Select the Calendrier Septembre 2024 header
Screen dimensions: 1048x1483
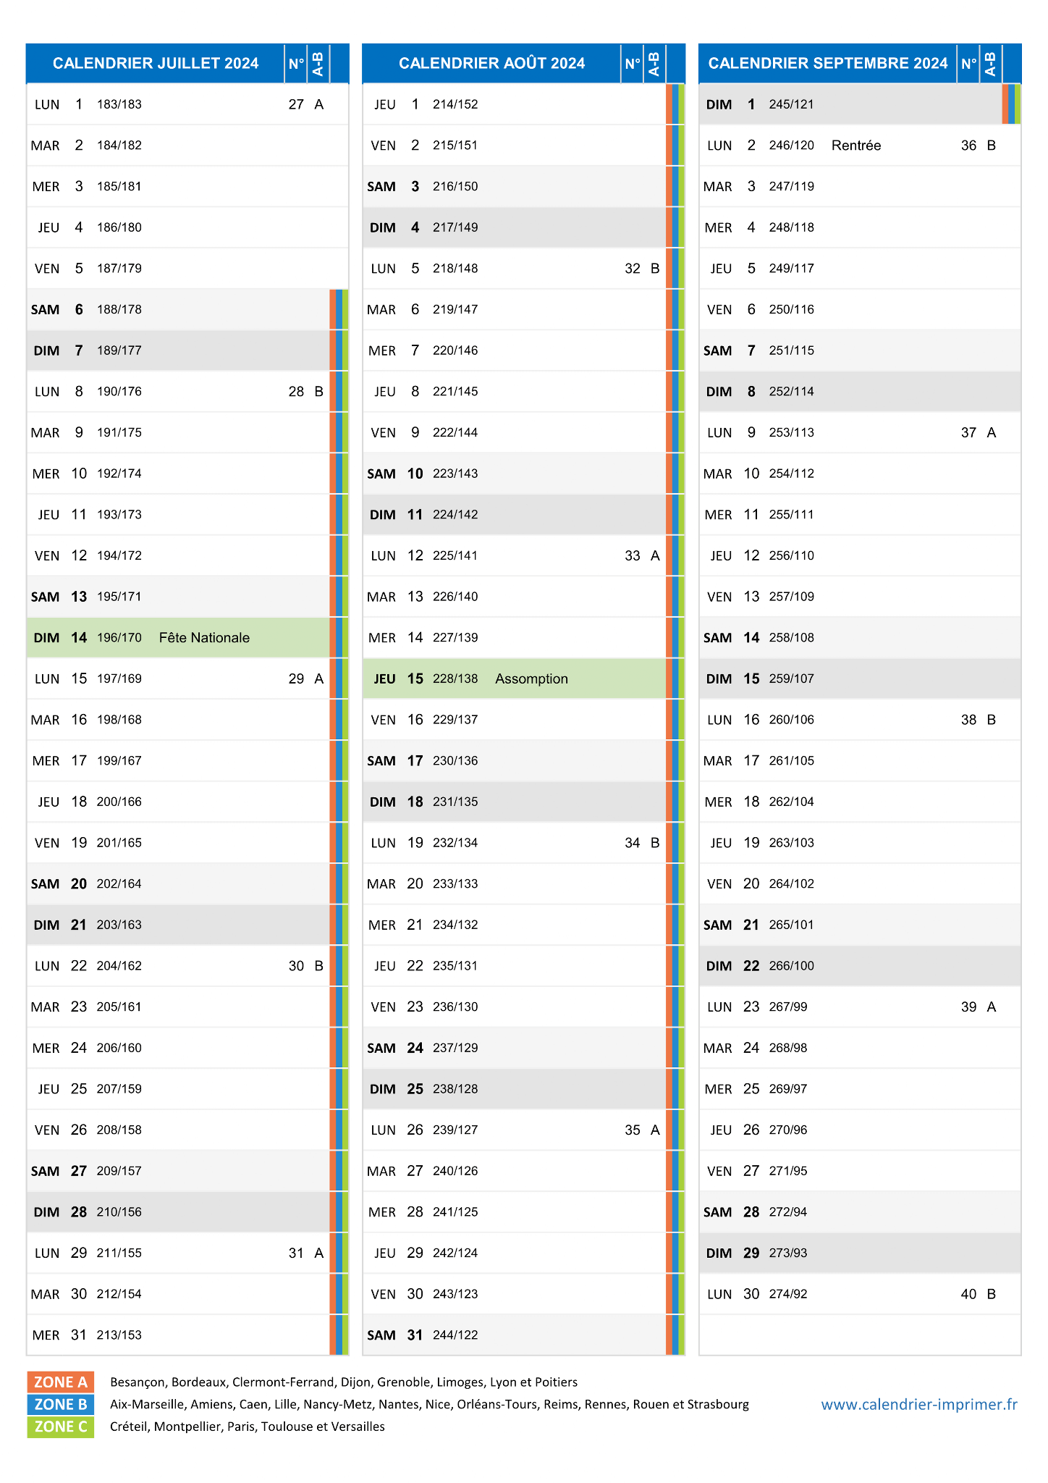tap(828, 64)
